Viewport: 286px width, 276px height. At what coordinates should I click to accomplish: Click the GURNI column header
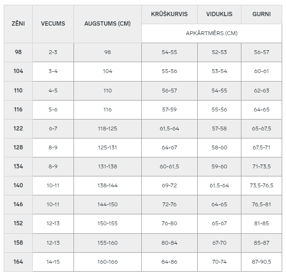point(261,14)
